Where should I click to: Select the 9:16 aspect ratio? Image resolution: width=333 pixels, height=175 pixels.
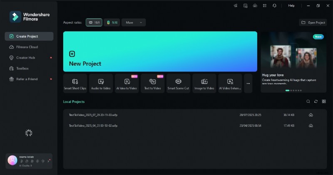coord(111,22)
